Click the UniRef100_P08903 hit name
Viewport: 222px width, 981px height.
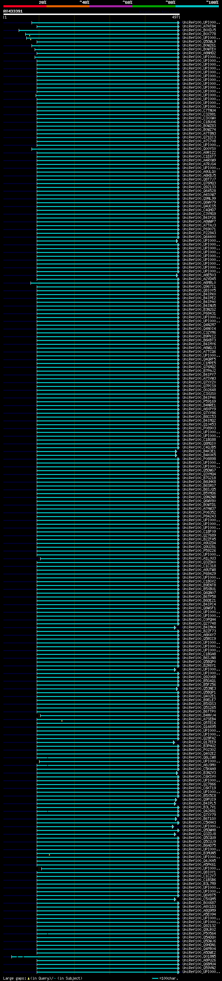point(199,428)
